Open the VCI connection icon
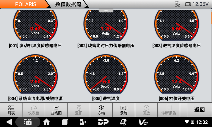This screenshot has height=127, width=212. pyautogui.click(x=143, y=122)
